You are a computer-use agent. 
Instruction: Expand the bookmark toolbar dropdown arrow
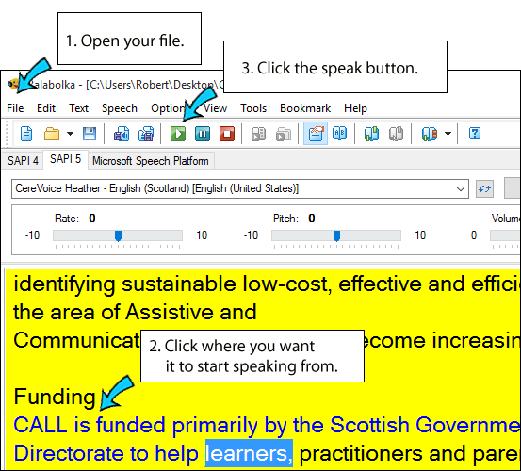click(x=448, y=134)
